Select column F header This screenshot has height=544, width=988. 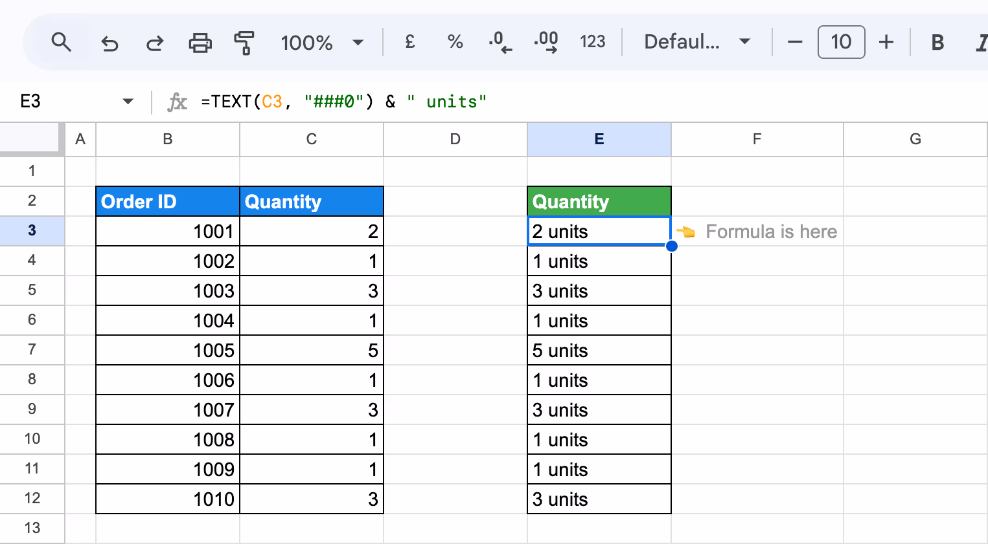click(x=757, y=139)
